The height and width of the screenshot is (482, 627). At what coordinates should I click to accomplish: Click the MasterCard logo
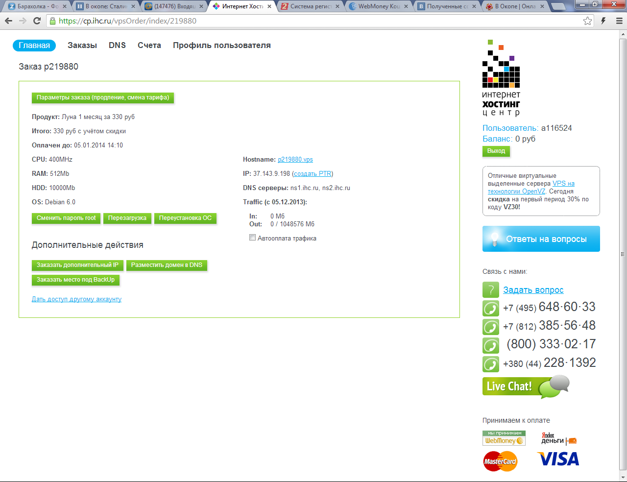click(x=500, y=461)
